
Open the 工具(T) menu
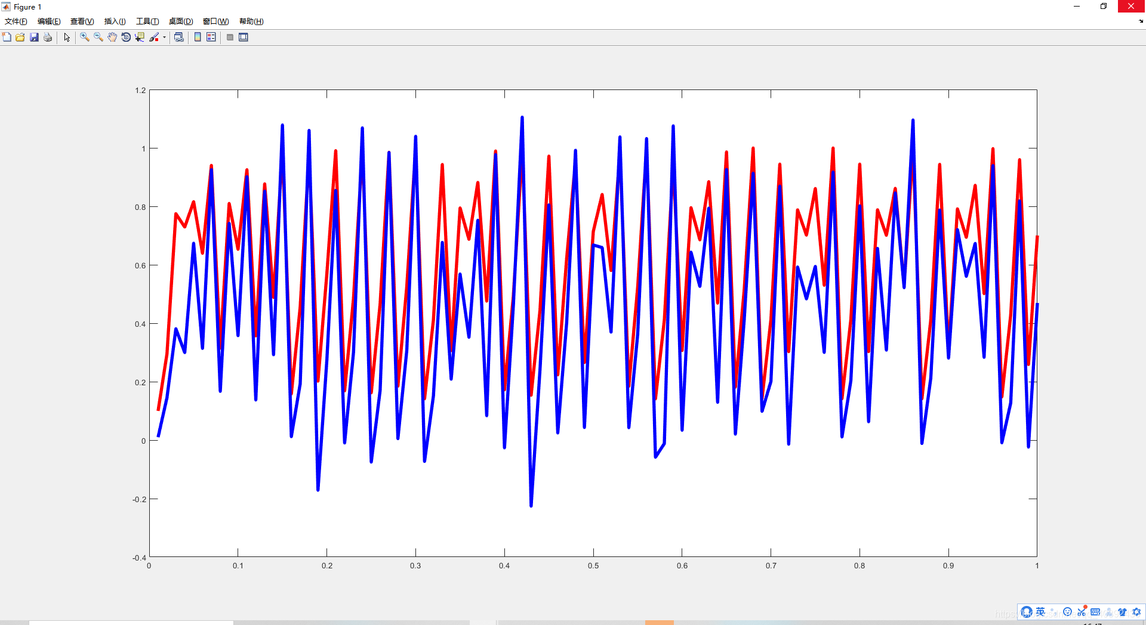(147, 21)
